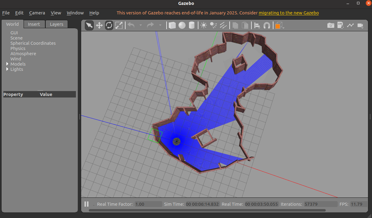The height and width of the screenshot is (218, 372).
Task: Open the View menu
Action: (56, 13)
